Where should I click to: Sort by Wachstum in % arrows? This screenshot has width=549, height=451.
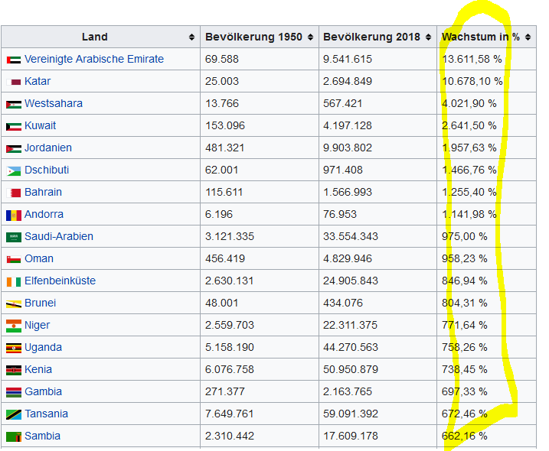[x=527, y=37]
